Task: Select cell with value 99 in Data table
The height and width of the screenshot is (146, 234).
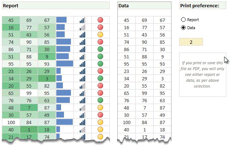Action: coord(144,93)
